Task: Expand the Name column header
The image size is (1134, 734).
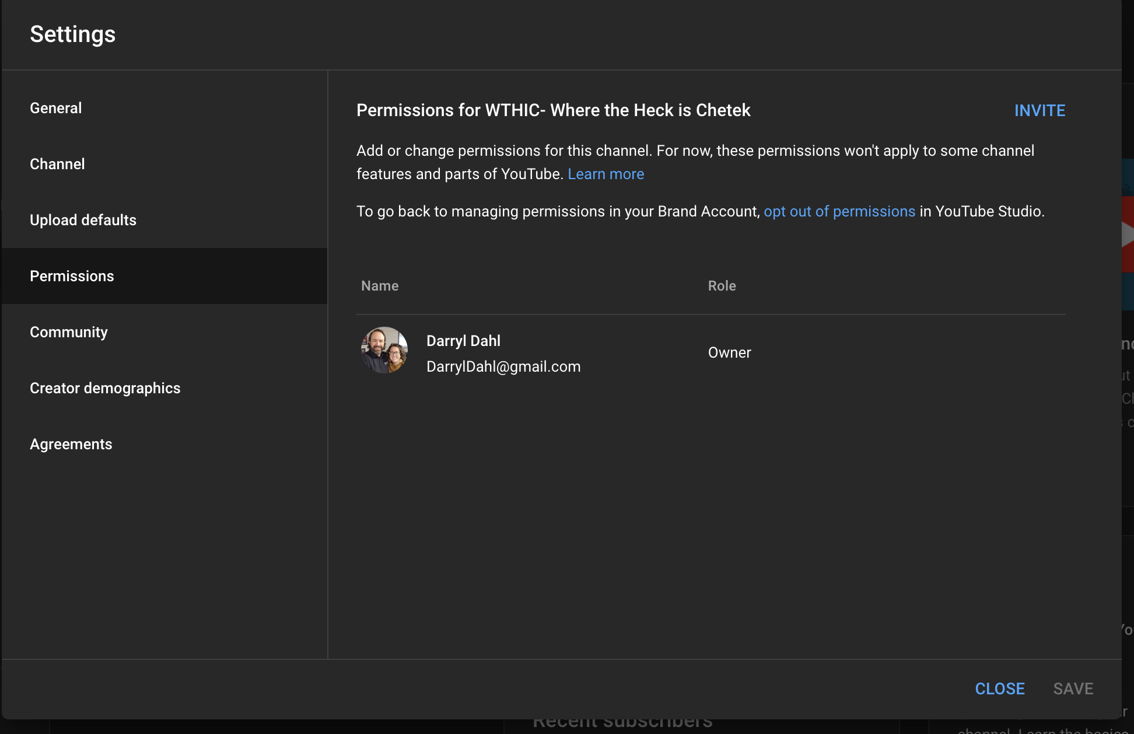Action: click(x=379, y=286)
